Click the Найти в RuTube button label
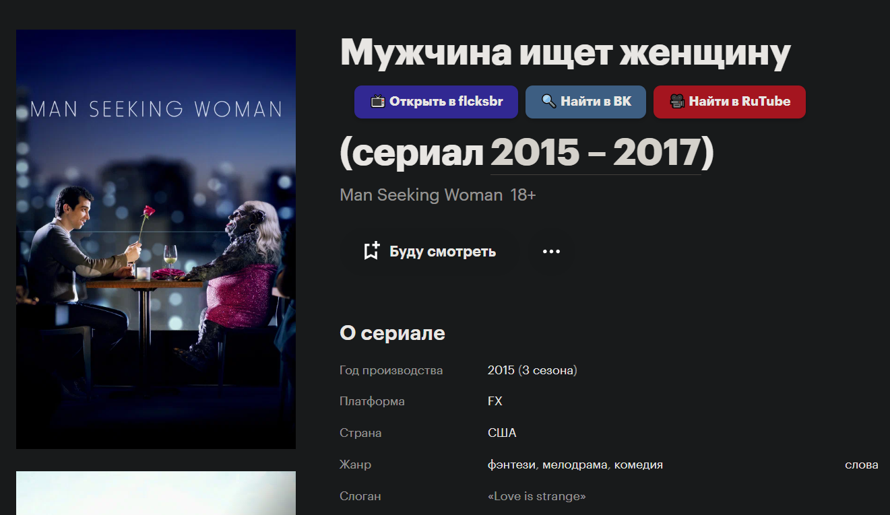890x515 pixels. click(739, 102)
